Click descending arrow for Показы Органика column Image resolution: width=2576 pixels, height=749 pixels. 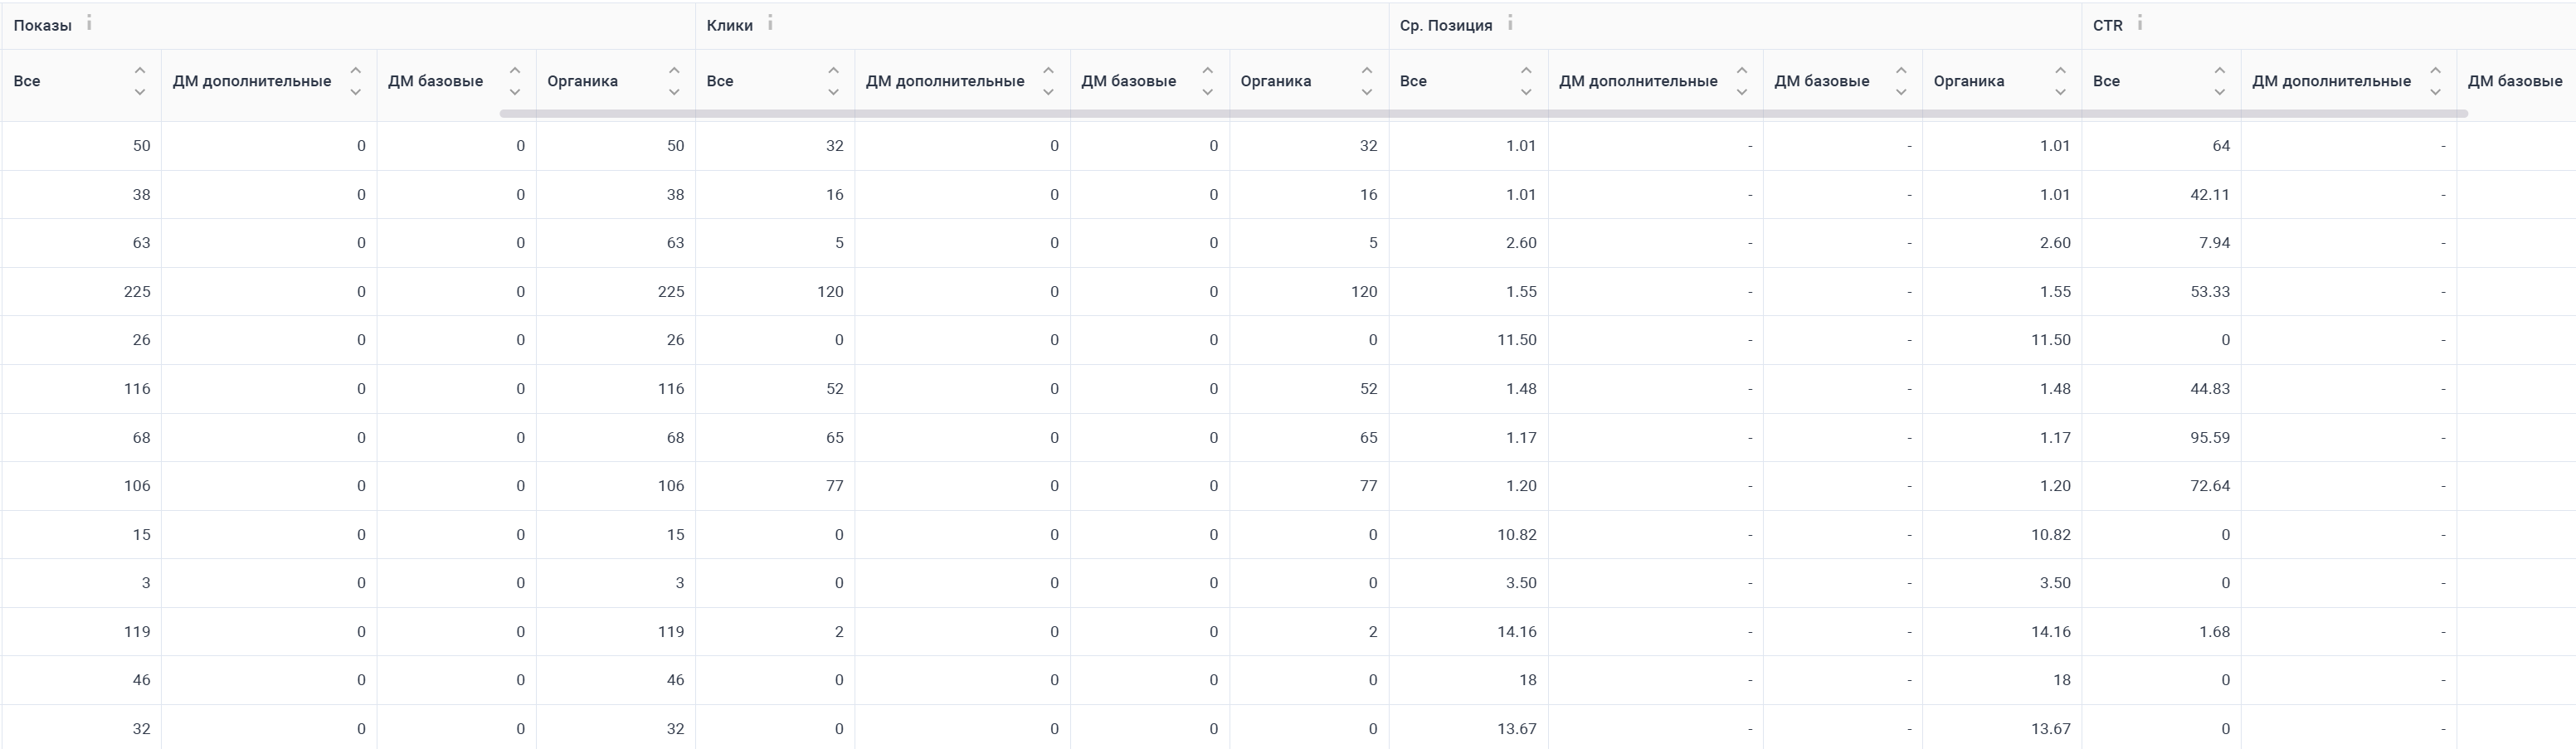[674, 92]
